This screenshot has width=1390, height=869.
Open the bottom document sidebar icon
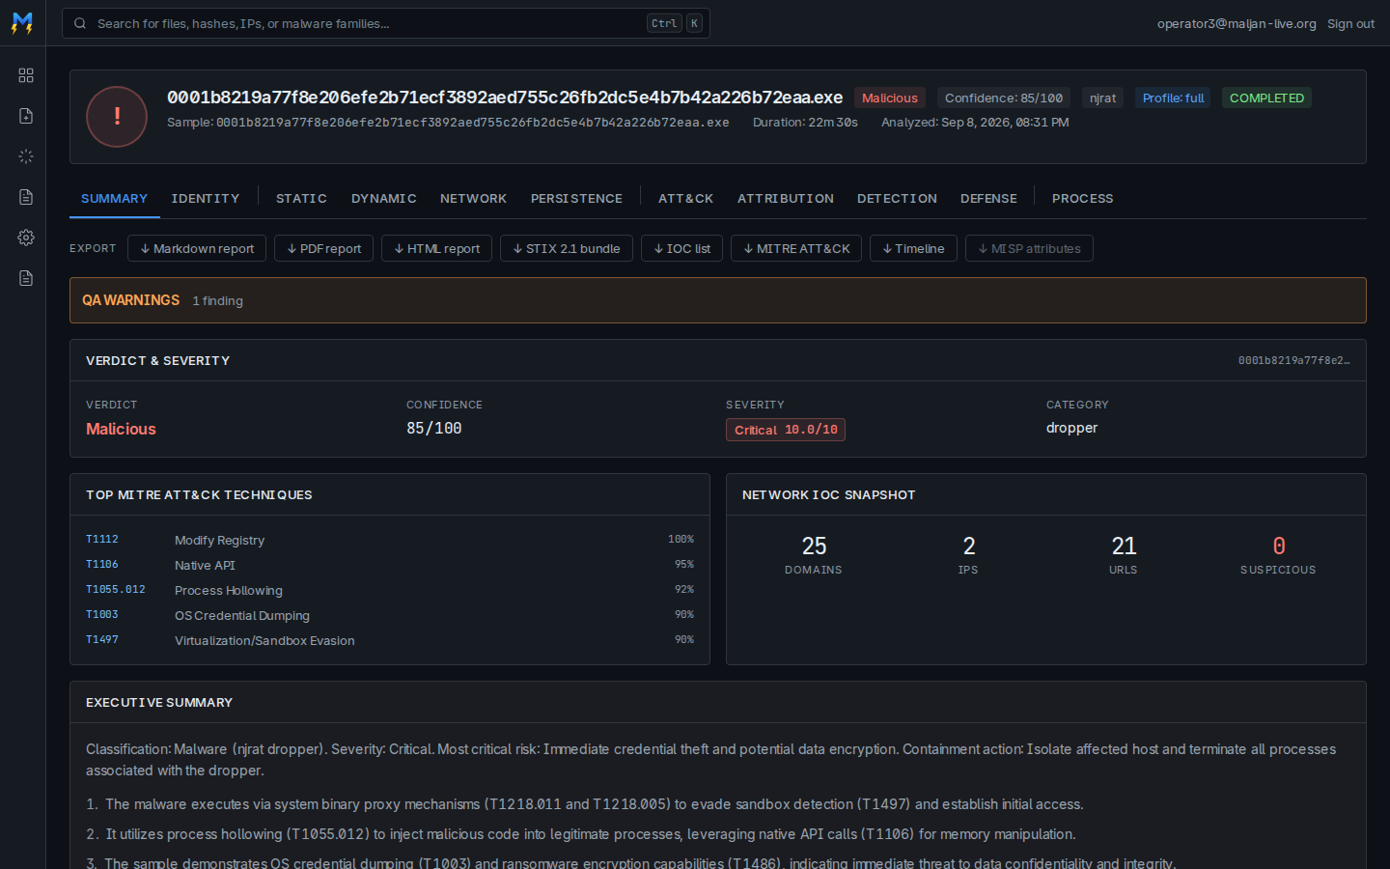(26, 278)
